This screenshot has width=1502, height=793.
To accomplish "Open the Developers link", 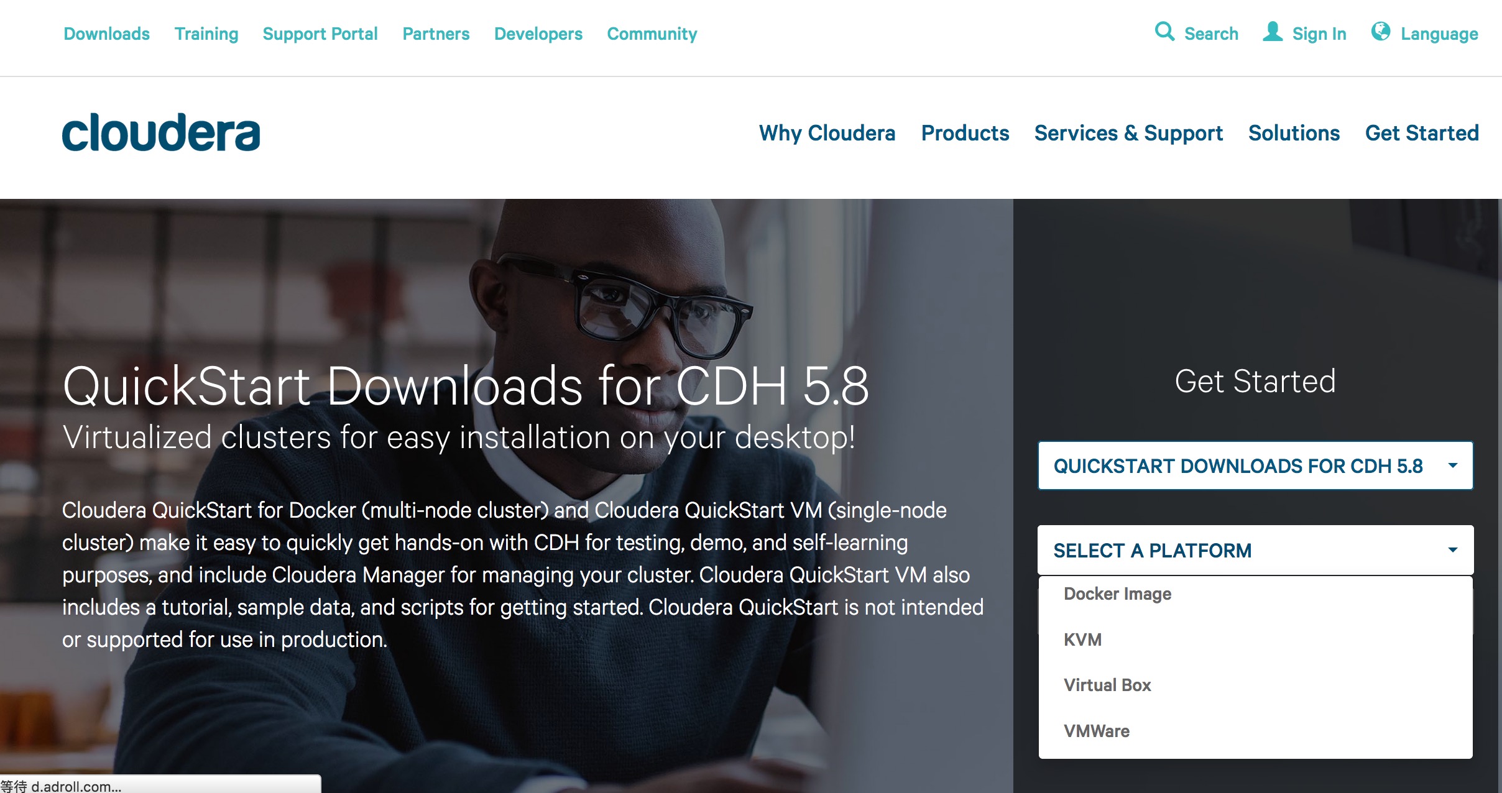I will pyautogui.click(x=538, y=34).
